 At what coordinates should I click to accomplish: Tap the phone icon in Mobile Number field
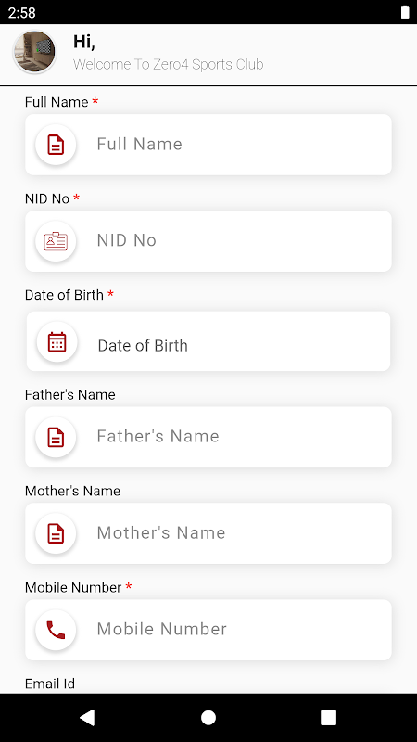coord(56,630)
